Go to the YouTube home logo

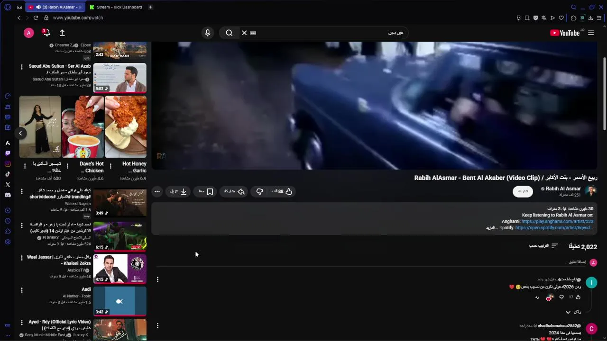click(565, 33)
